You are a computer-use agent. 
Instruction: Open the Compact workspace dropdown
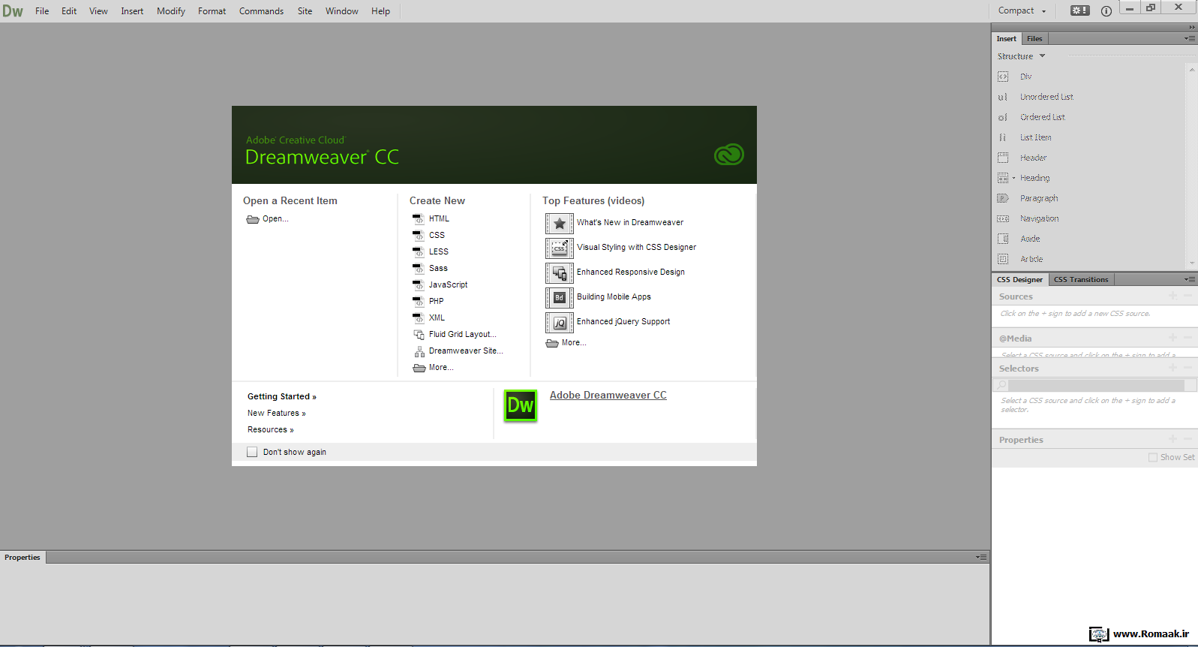coord(1022,11)
